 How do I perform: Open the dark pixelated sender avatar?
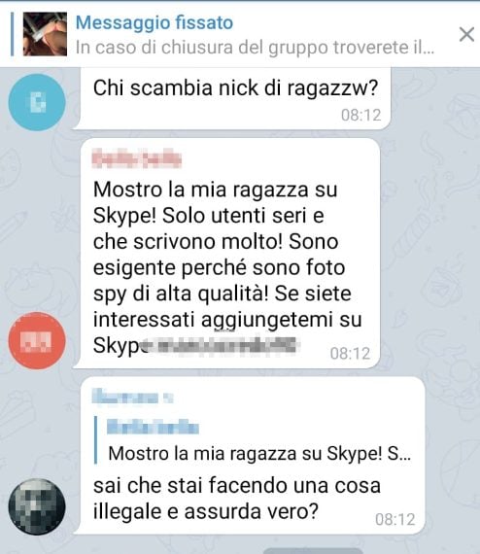(37, 506)
